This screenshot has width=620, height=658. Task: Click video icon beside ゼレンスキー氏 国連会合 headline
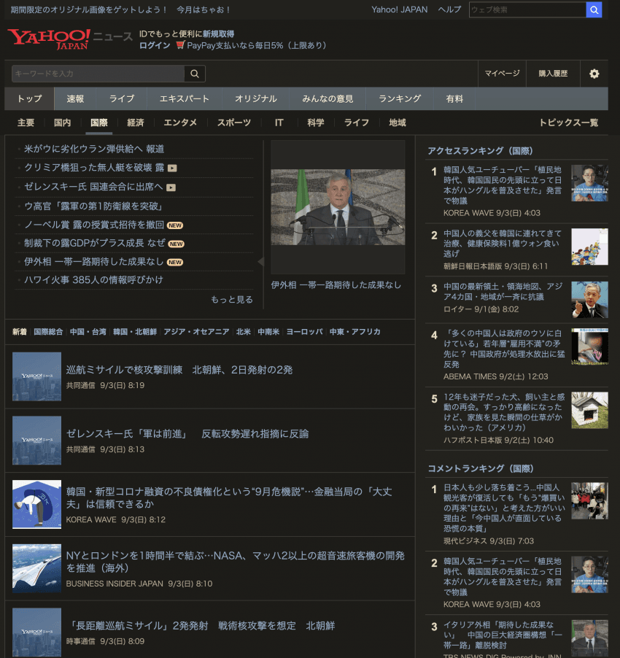(x=171, y=187)
